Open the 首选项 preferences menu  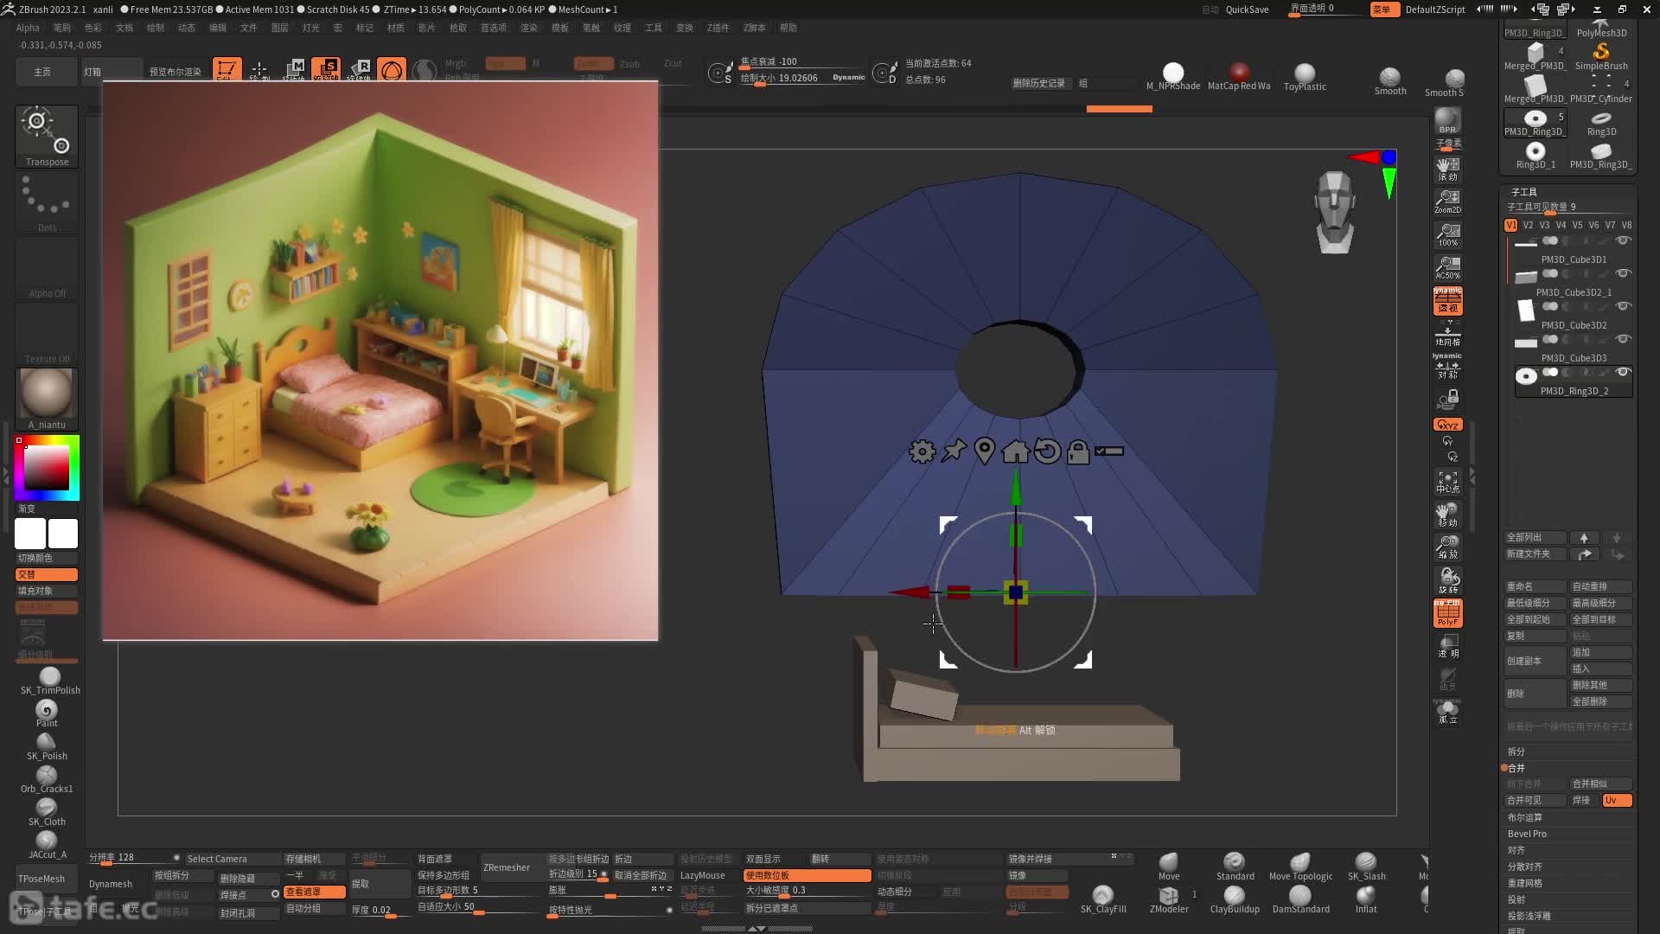point(494,28)
